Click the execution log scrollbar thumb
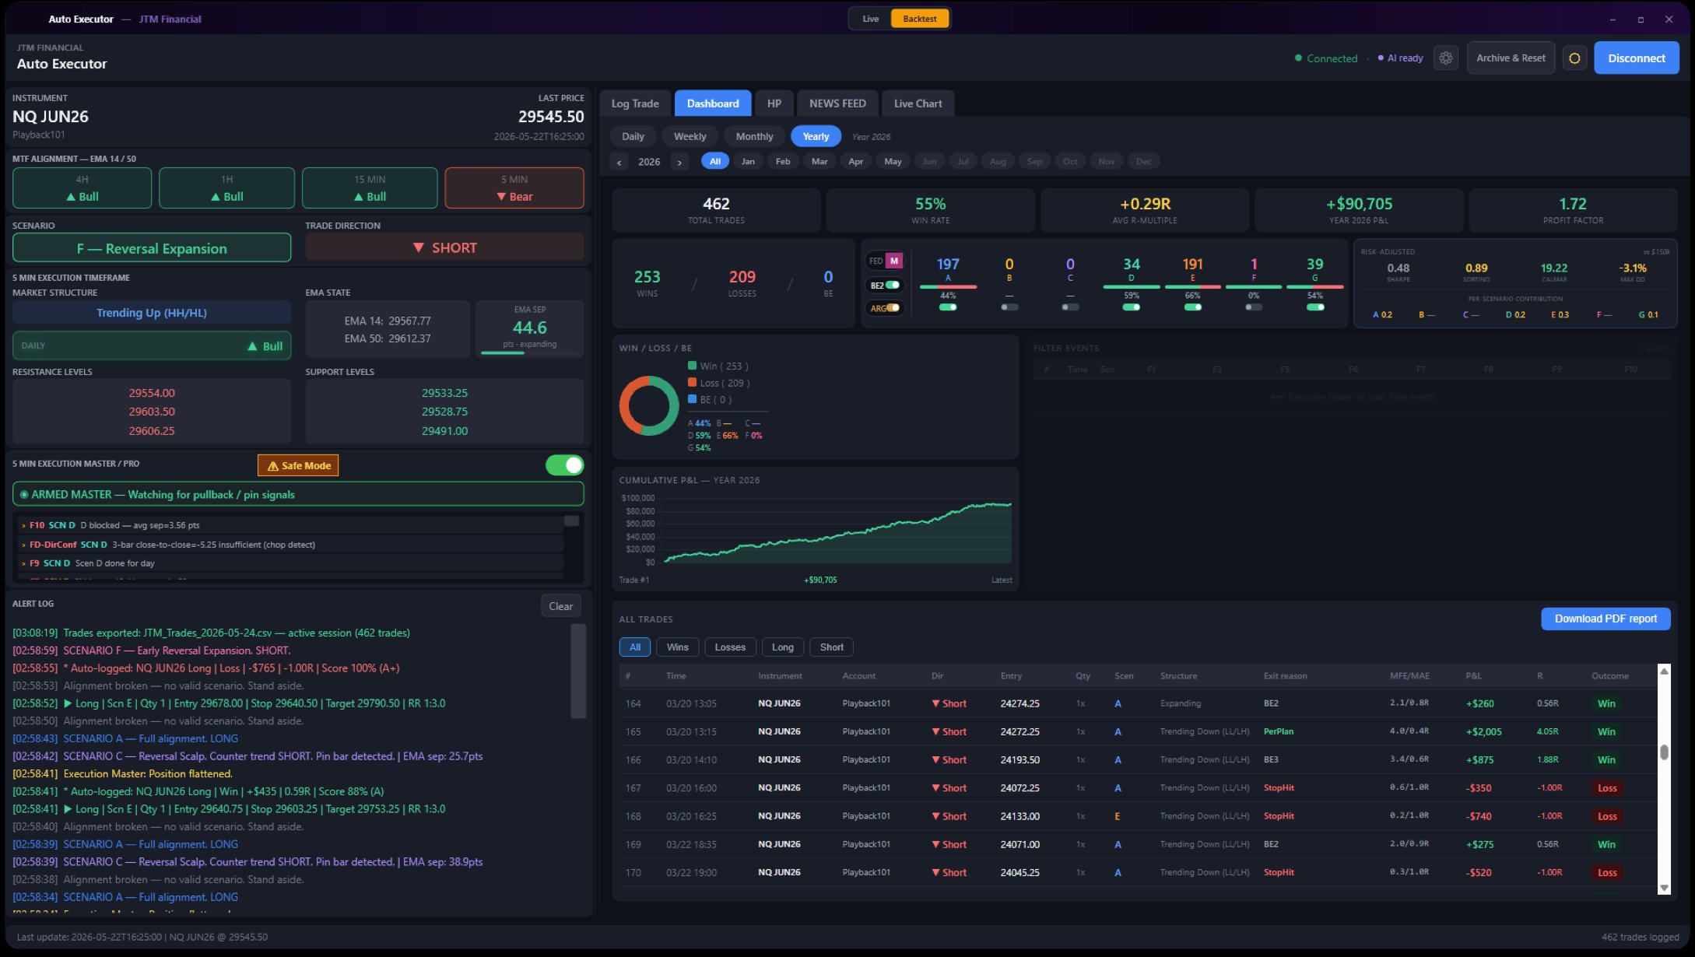Image resolution: width=1695 pixels, height=957 pixels. (571, 521)
